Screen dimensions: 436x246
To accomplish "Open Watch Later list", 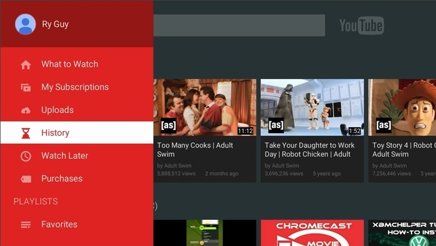I will pos(65,156).
